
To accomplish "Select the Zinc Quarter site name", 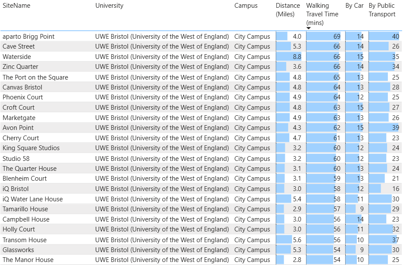I will [20, 67].
